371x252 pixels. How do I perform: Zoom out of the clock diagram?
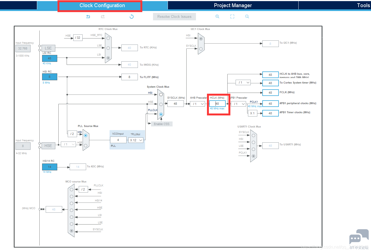pyautogui.click(x=247, y=16)
